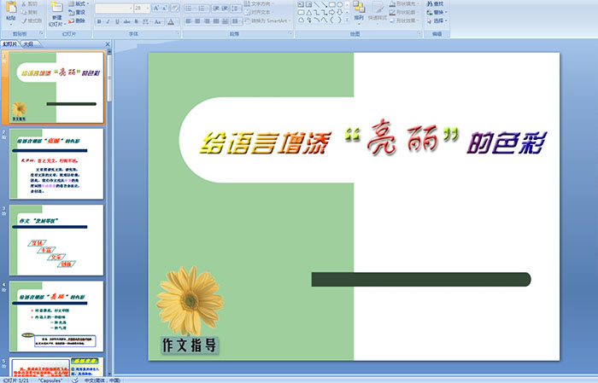This screenshot has width=598, height=383.
Task: Click the "Capsules" theme in status bar
Action: click(x=50, y=380)
